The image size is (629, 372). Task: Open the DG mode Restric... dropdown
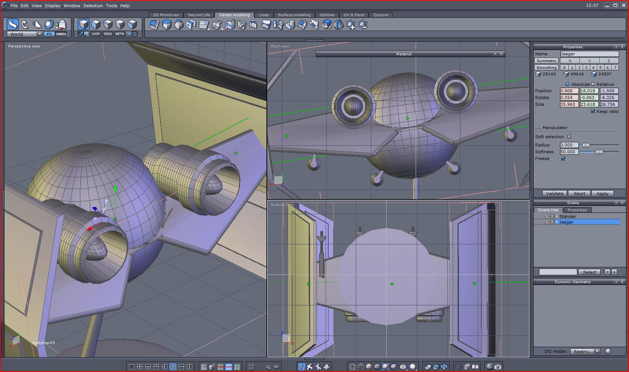click(597, 351)
